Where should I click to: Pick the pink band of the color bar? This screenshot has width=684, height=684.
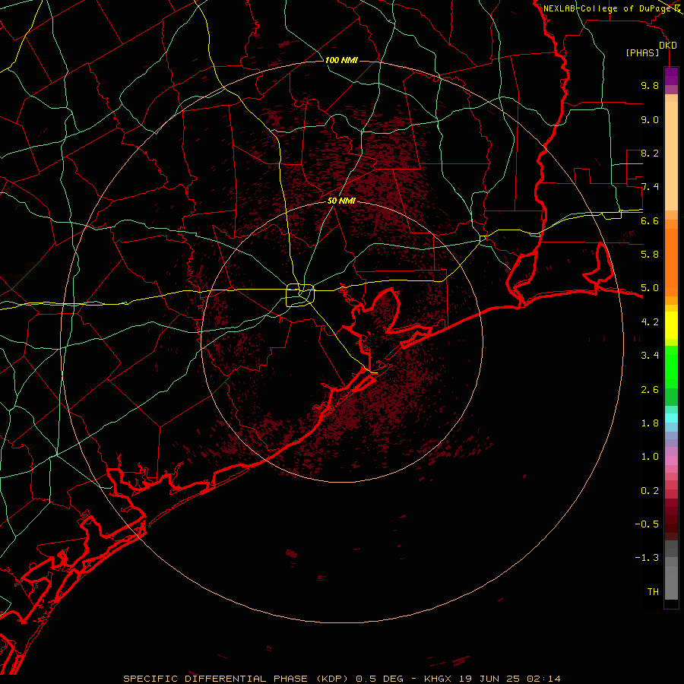tap(671, 461)
